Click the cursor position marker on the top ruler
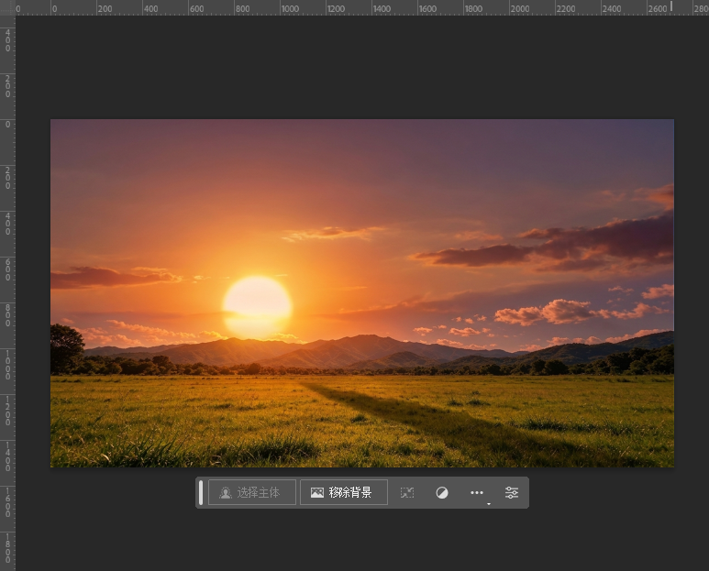The image size is (709, 571). point(671,5)
